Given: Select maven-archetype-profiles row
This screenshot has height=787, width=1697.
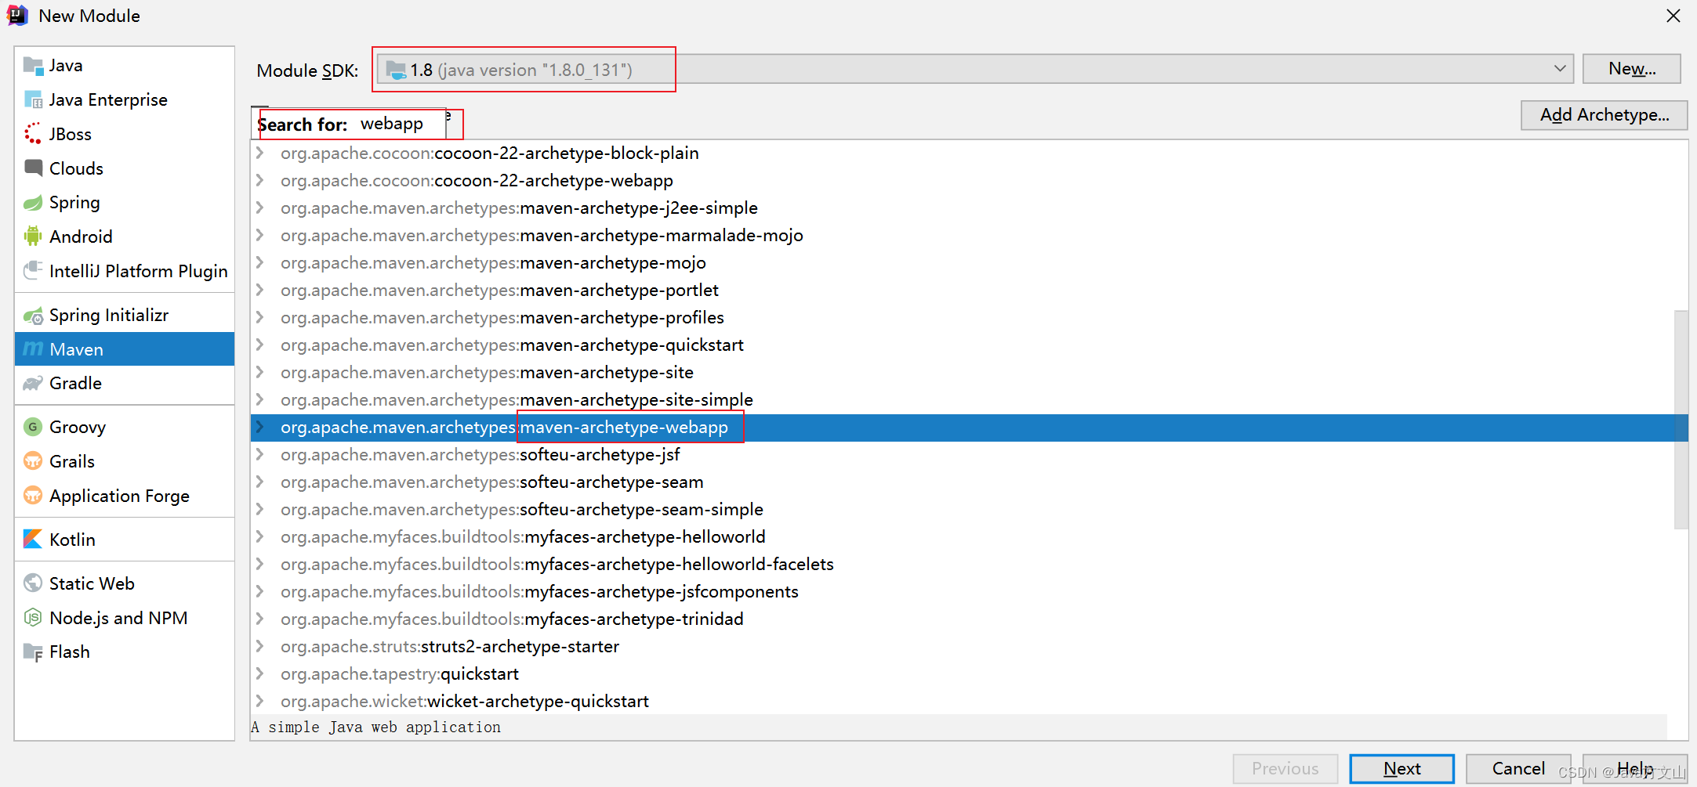Looking at the screenshot, I should click(969, 317).
